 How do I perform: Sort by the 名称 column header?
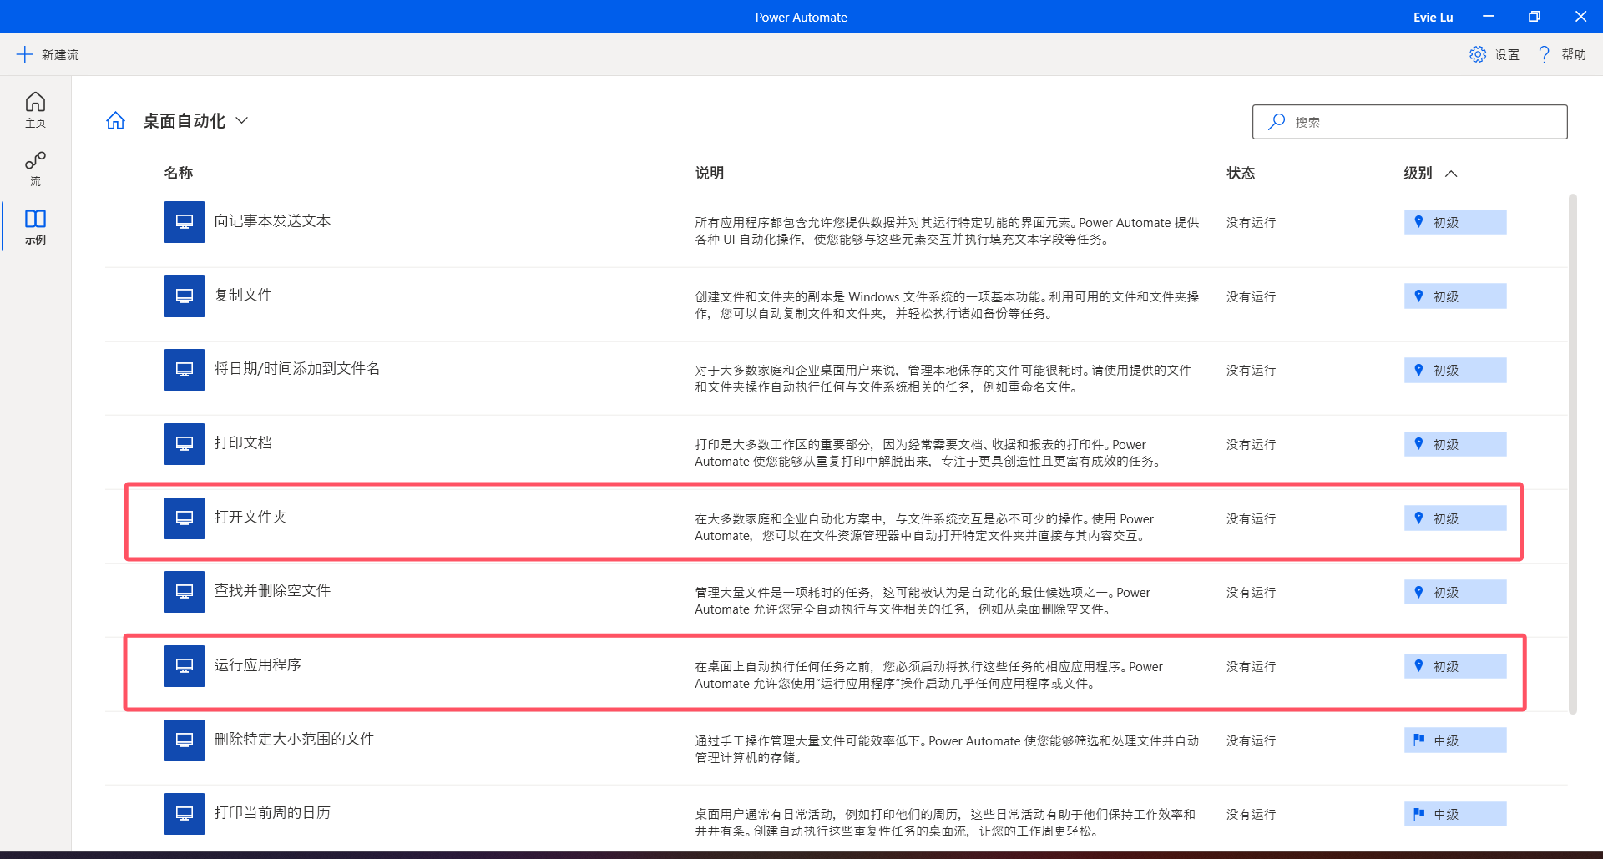point(179,173)
